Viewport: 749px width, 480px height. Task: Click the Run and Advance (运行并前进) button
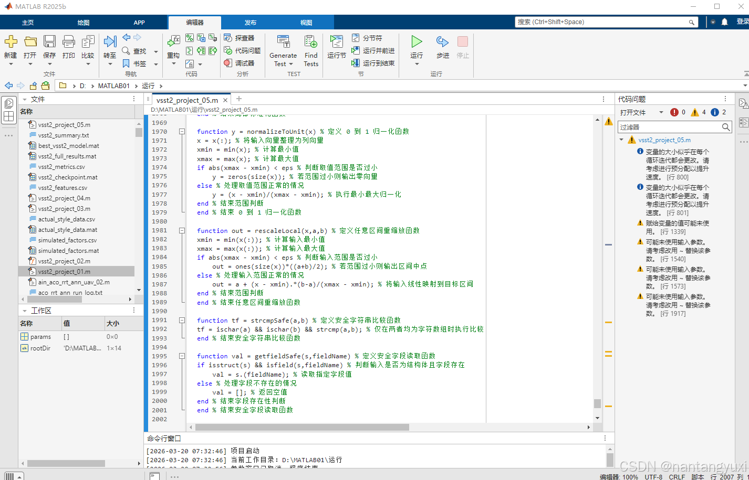tap(373, 50)
